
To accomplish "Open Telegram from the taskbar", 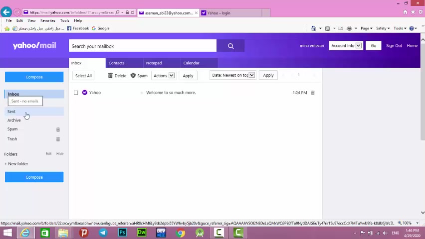I will point(103,233).
